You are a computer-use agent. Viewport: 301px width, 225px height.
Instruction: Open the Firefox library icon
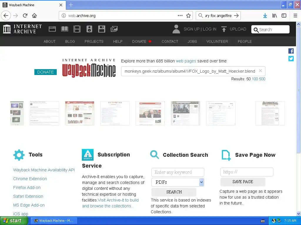[x=275, y=16]
